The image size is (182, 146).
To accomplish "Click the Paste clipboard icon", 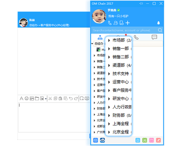I will 60,99.
